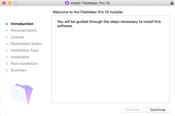Select the Introduction step
This screenshot has width=175, height=116.
pyautogui.click(x=22, y=24)
